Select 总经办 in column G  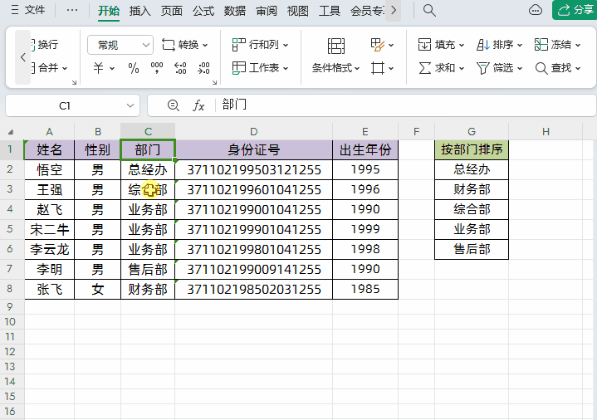point(472,169)
